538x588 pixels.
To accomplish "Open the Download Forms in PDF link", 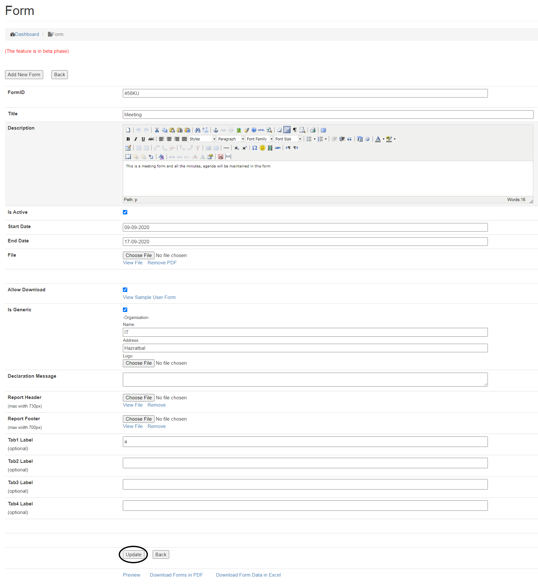I will [x=176, y=575].
